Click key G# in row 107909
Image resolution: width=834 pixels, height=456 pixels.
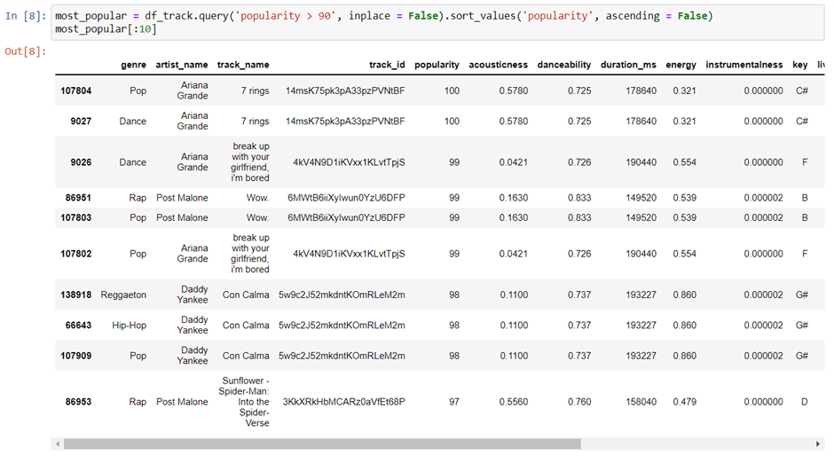click(802, 356)
